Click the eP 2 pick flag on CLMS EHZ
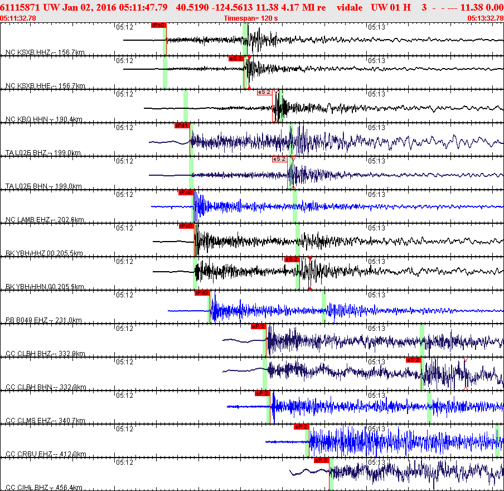The height and width of the screenshot is (491, 504). (x=262, y=393)
